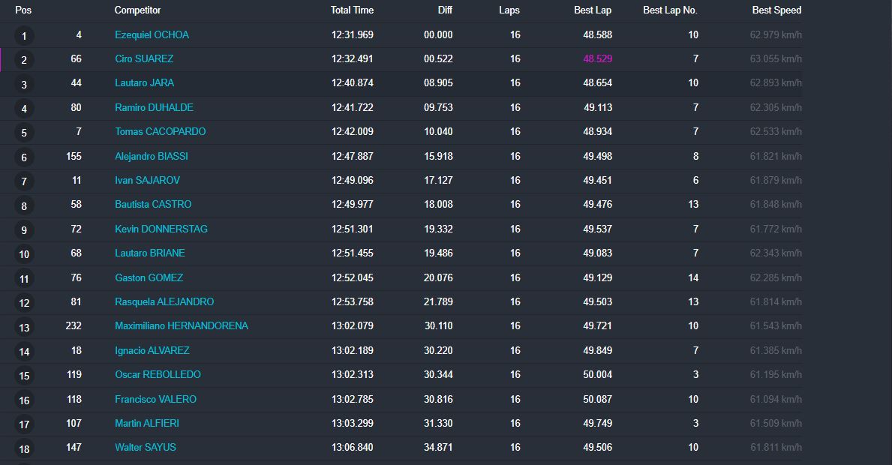Image resolution: width=892 pixels, height=465 pixels.
Task: Open Ciro SUAREZ competitor details
Action: [144, 58]
